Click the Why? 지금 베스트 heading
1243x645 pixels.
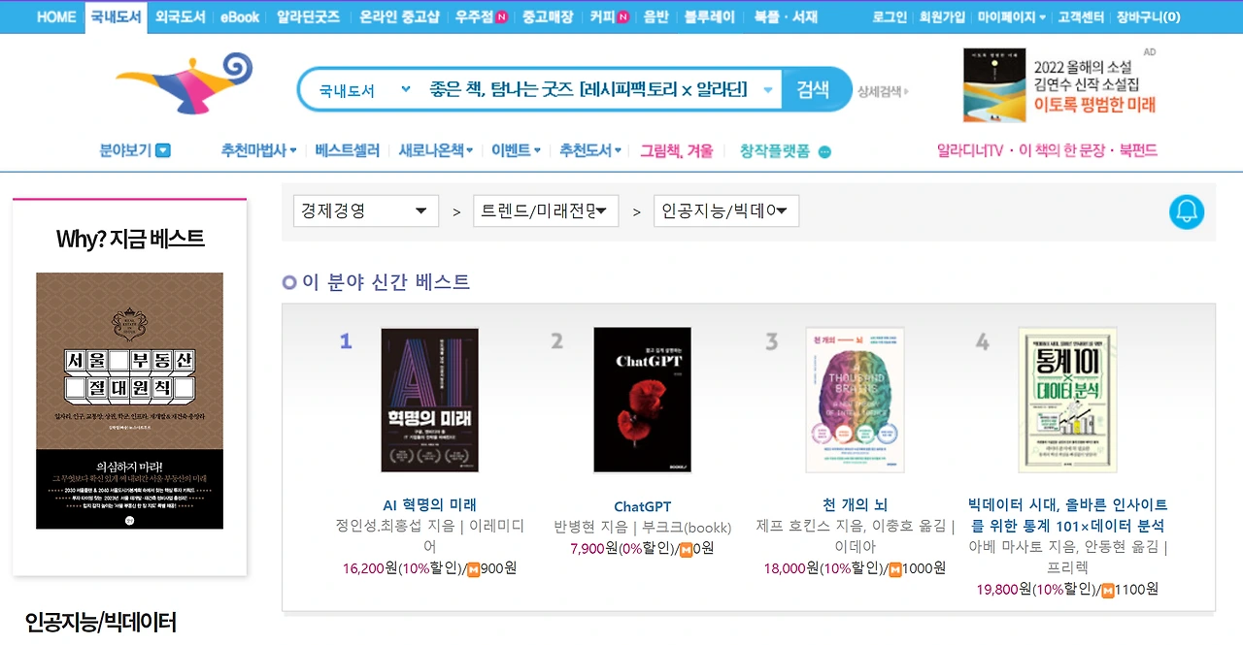(x=130, y=239)
